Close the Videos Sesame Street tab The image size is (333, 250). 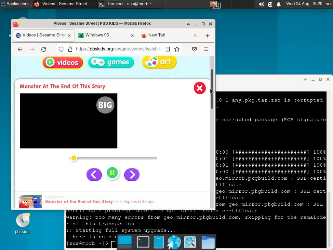coord(69,35)
